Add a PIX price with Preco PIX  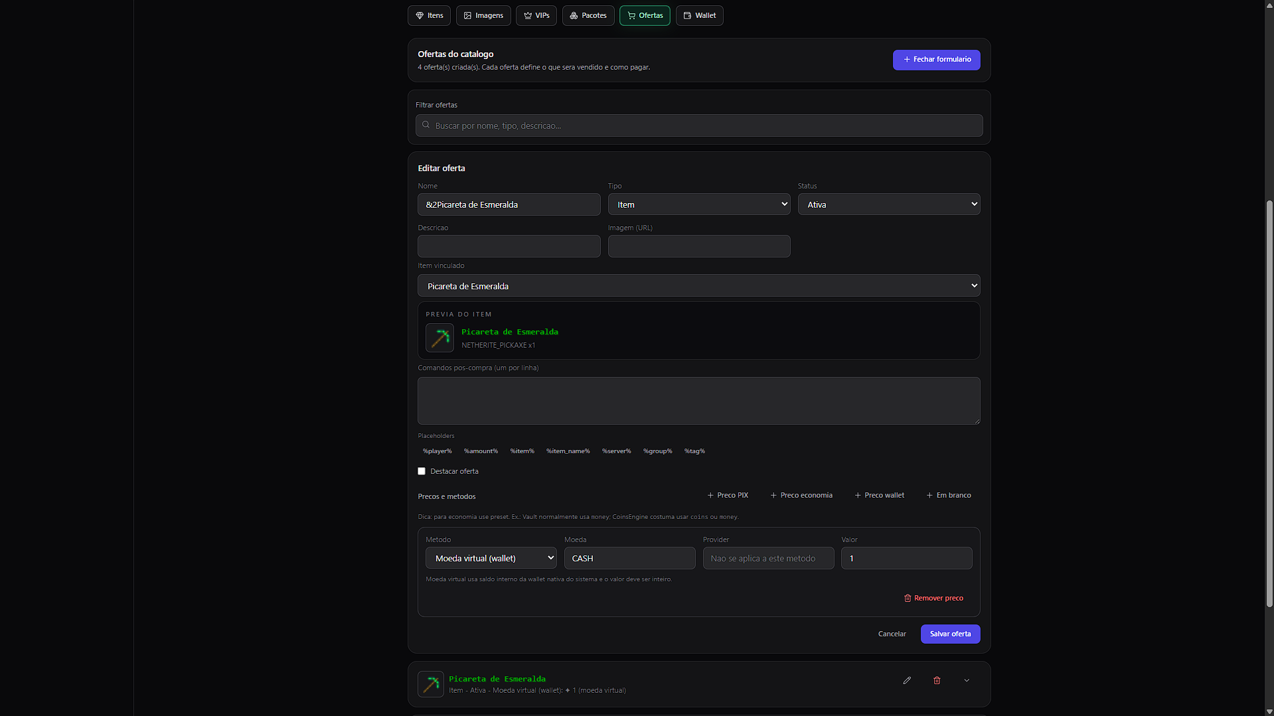point(728,495)
